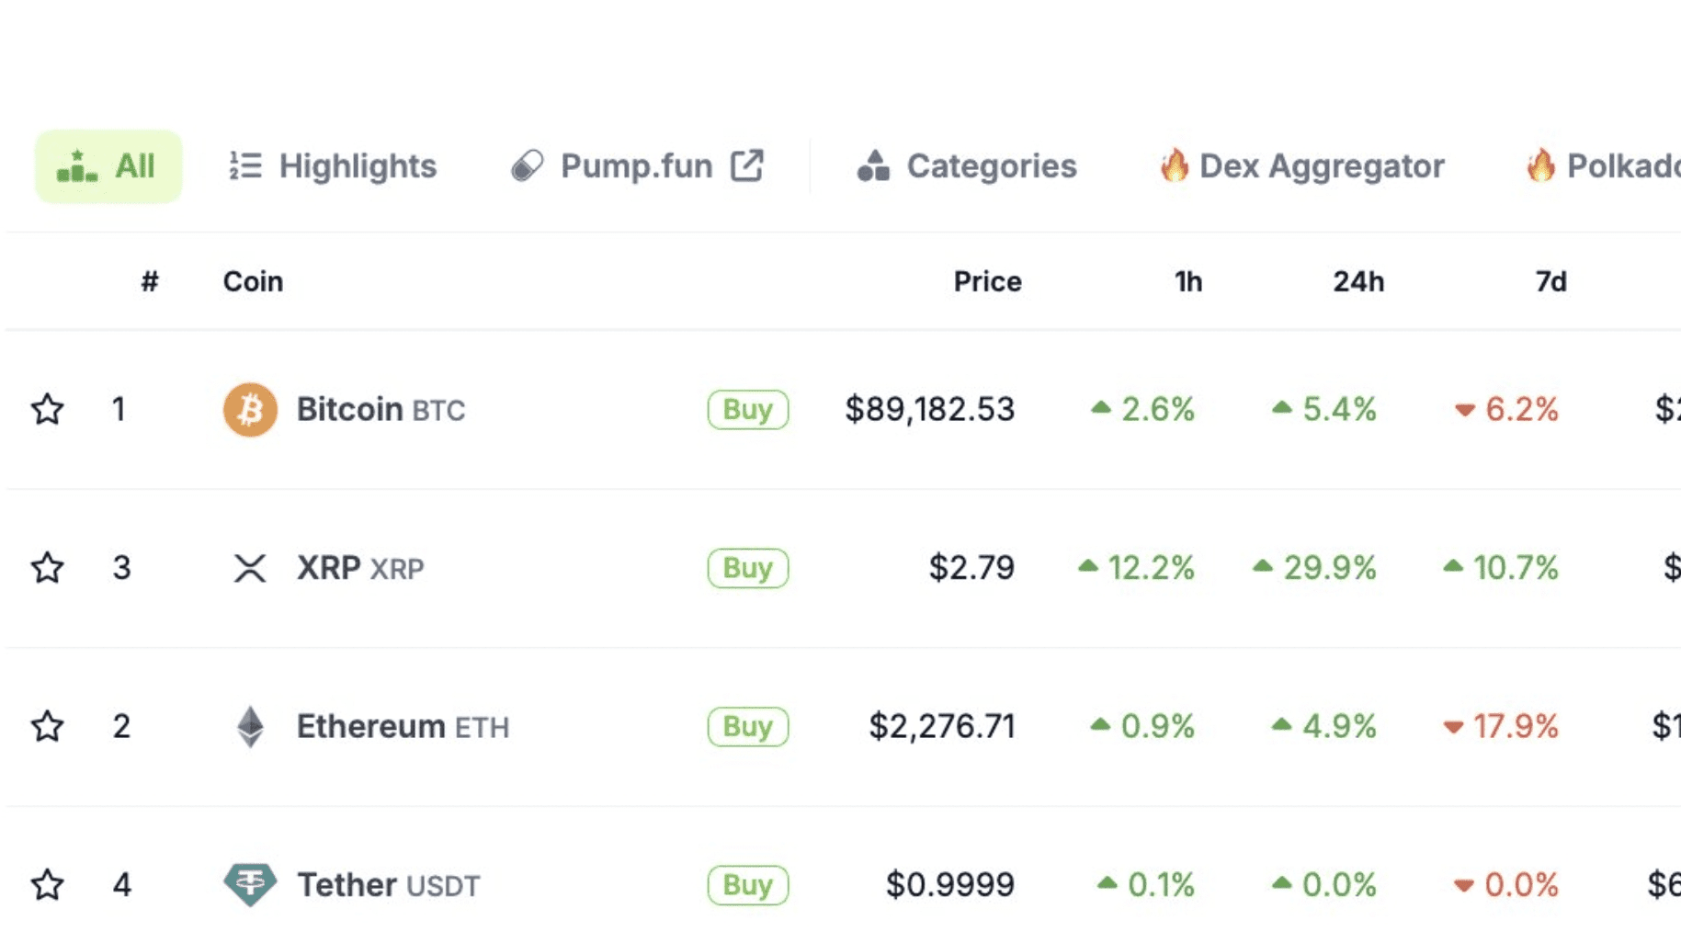Click the pill icon beside Pump.fun
This screenshot has width=1681, height=943.
click(x=528, y=165)
